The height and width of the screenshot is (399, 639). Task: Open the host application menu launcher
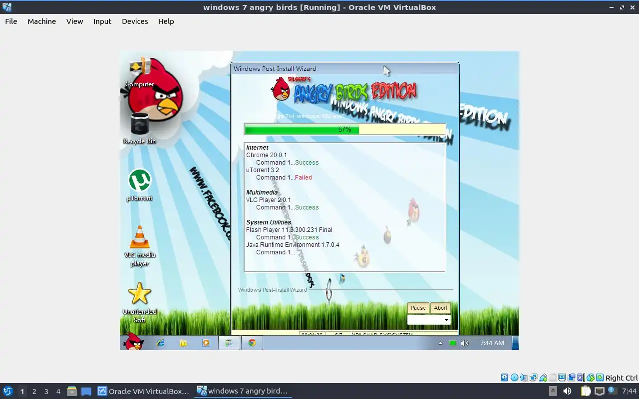pos(7,391)
